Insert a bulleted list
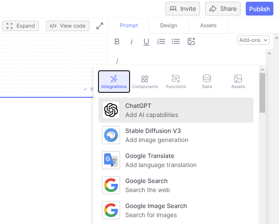The image size is (279, 224). [x=176, y=41]
